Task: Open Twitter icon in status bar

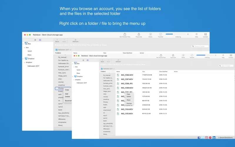Action: 203,138
